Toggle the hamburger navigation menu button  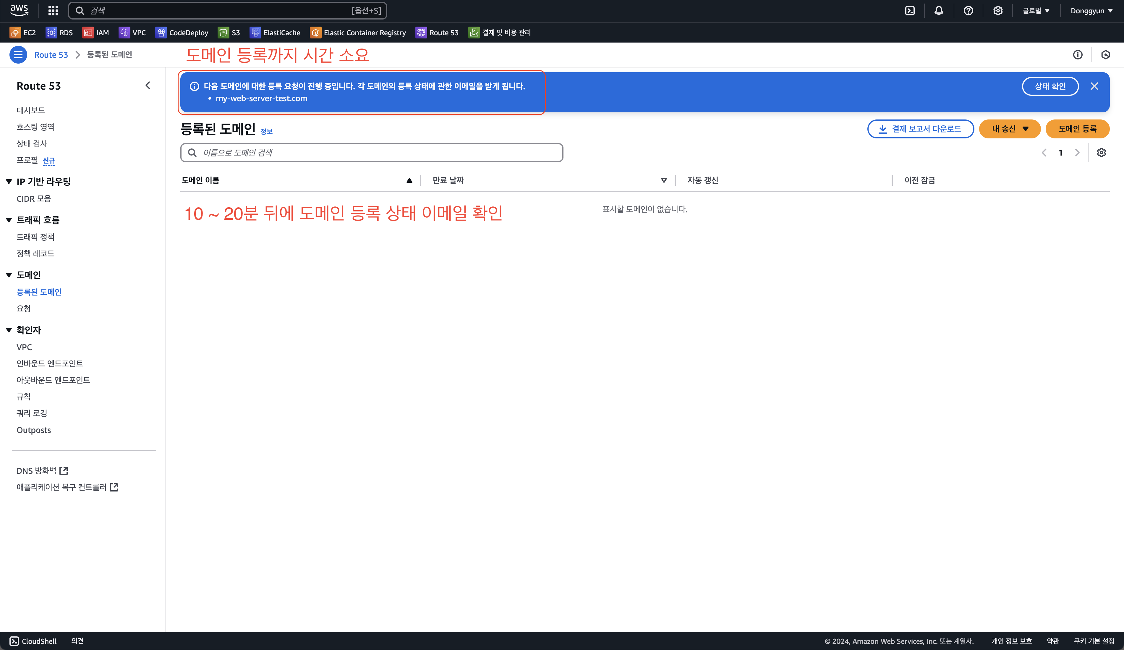click(x=18, y=54)
